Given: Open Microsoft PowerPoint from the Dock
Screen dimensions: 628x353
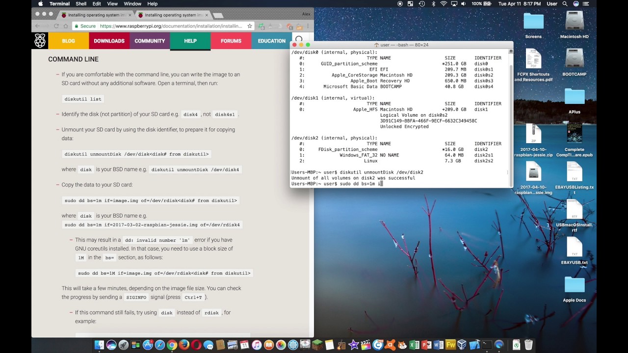Looking at the screenshot, I should (426, 345).
